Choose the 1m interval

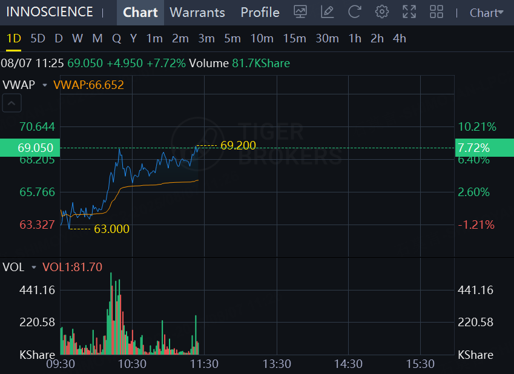(x=154, y=39)
